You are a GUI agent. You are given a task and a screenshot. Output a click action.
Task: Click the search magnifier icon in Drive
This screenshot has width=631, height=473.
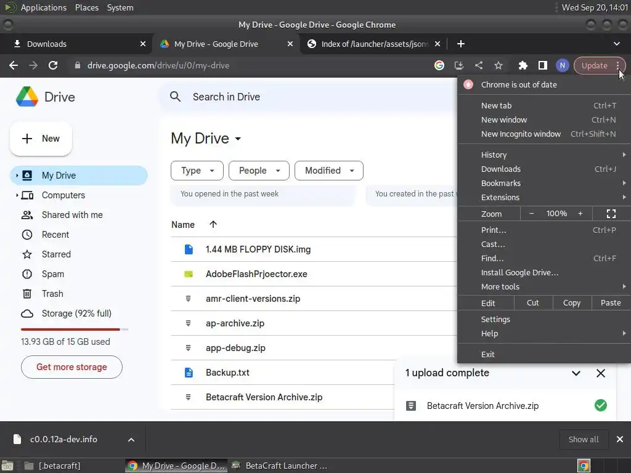click(175, 97)
